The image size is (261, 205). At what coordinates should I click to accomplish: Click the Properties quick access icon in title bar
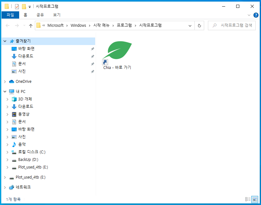coord(17,7)
